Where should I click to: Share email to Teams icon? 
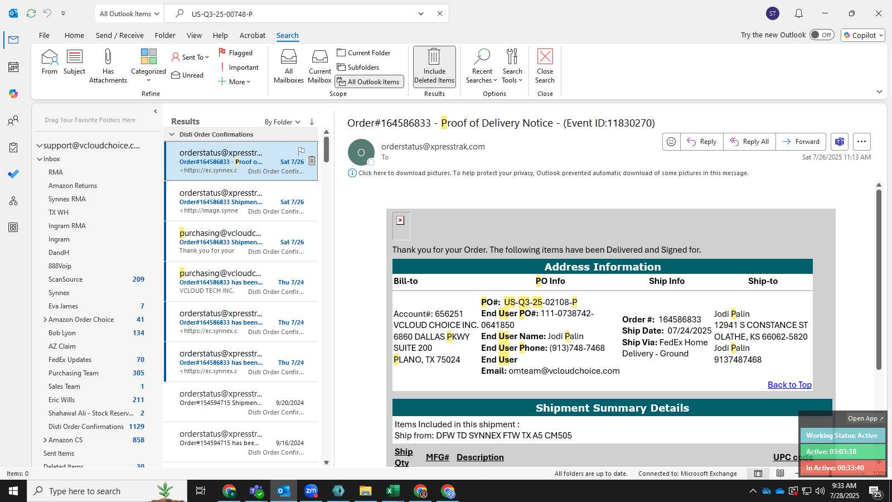[x=840, y=142]
